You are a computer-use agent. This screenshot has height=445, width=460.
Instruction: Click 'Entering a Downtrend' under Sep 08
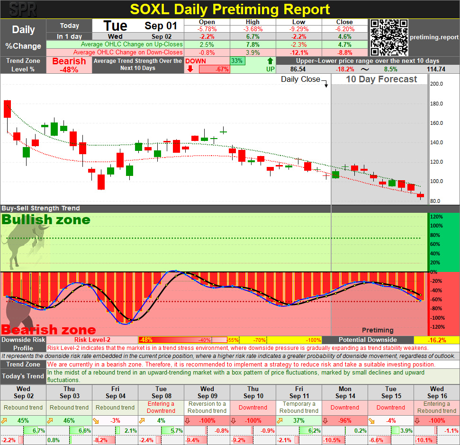[x=161, y=407]
